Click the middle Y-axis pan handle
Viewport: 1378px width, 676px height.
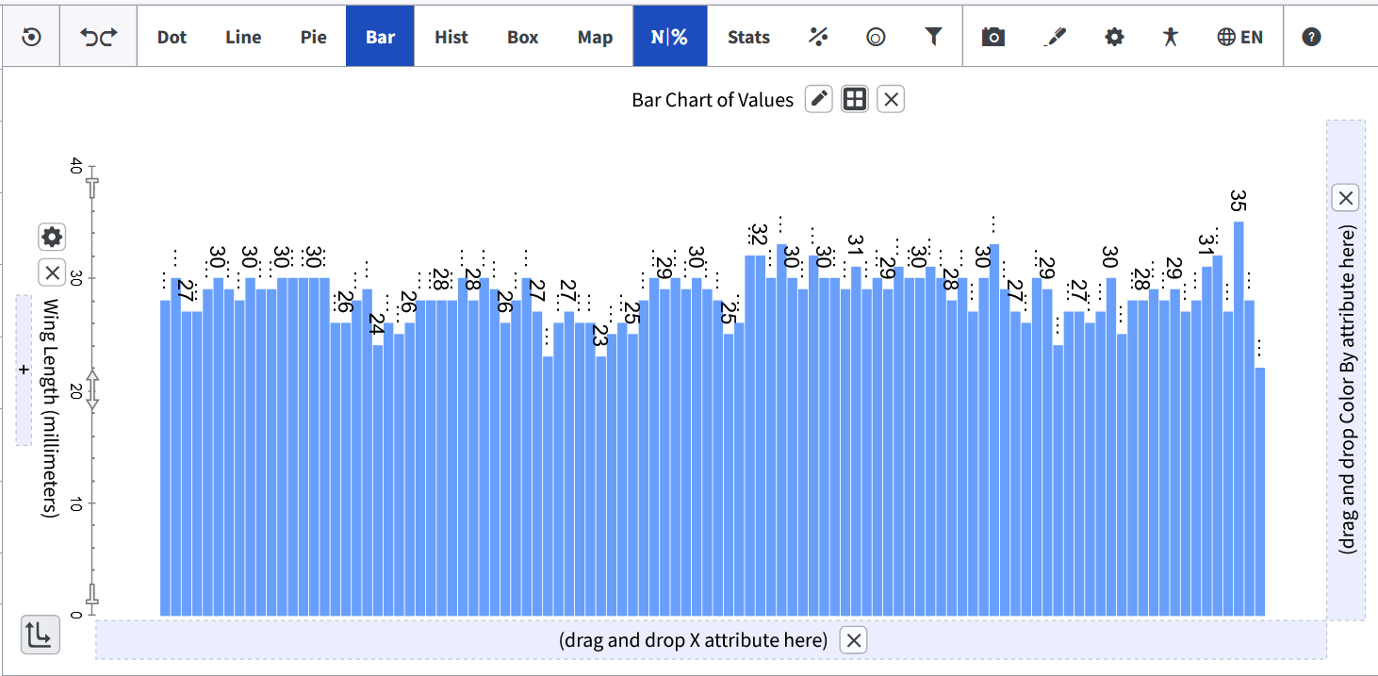pos(91,389)
